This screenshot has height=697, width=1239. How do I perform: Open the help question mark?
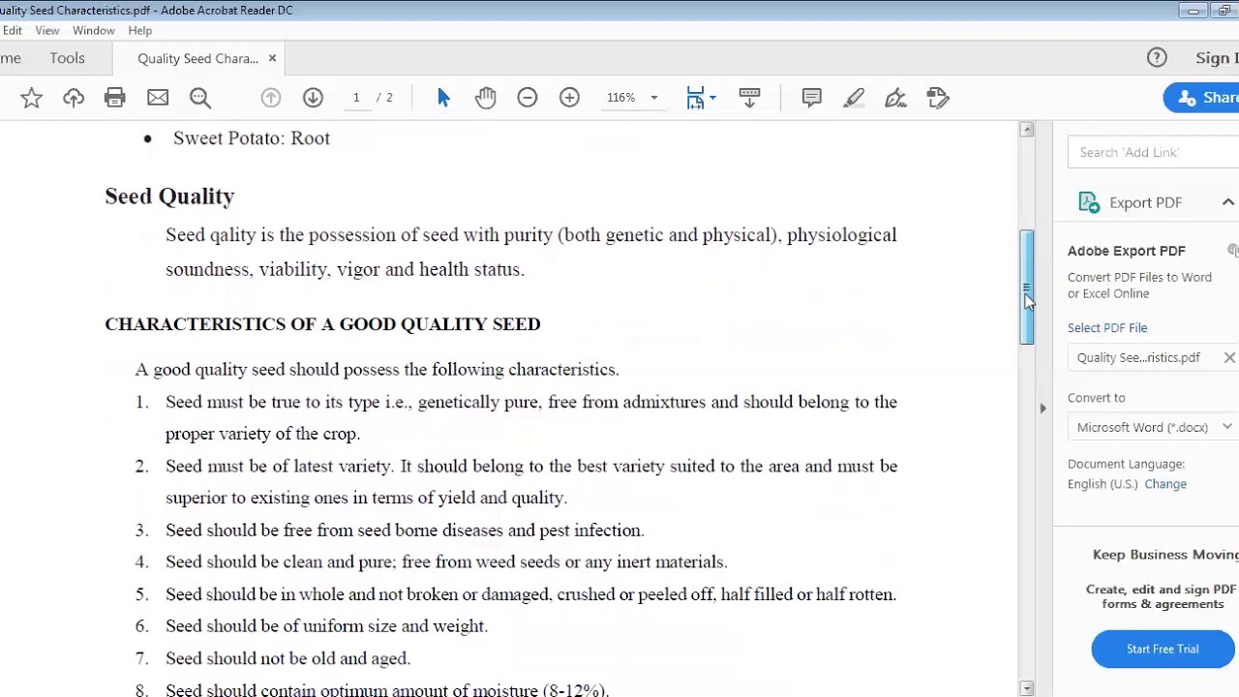coord(1157,58)
